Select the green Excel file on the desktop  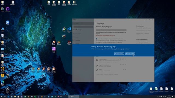156,90
